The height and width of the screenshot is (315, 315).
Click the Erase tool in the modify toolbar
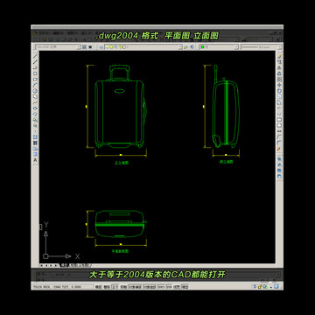279,56
